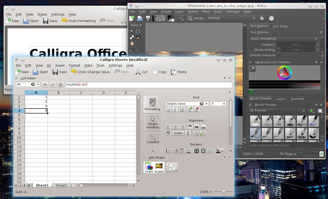Align cell text center horizontally in Sheets
328x199 pixels.
coord(175,127)
